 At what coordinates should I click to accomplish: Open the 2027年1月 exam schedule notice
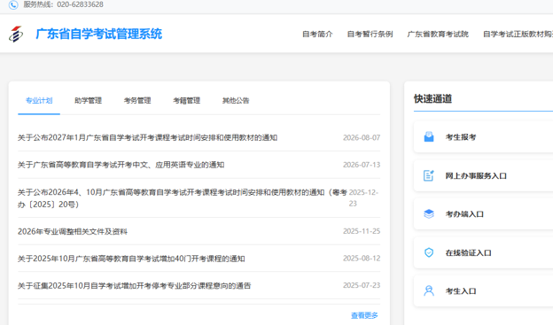point(147,137)
